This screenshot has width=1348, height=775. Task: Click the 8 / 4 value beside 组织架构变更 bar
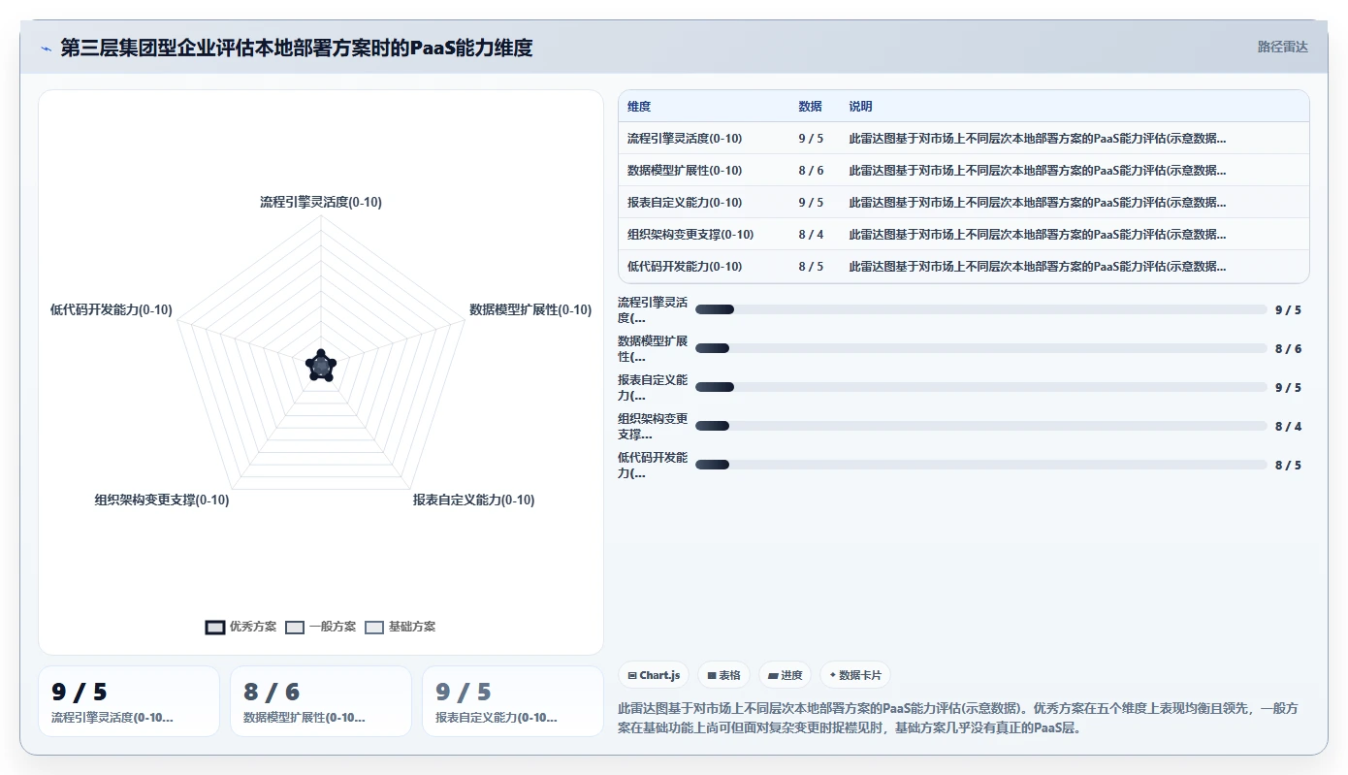(x=1288, y=427)
